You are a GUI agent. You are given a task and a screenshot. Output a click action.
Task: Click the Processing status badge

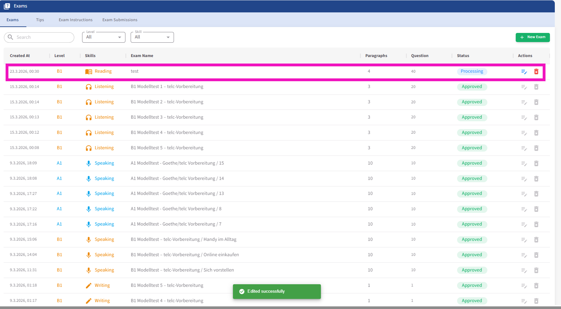(x=472, y=71)
